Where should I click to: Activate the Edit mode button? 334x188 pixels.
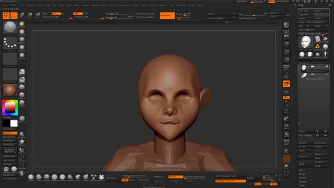tap(6, 15)
